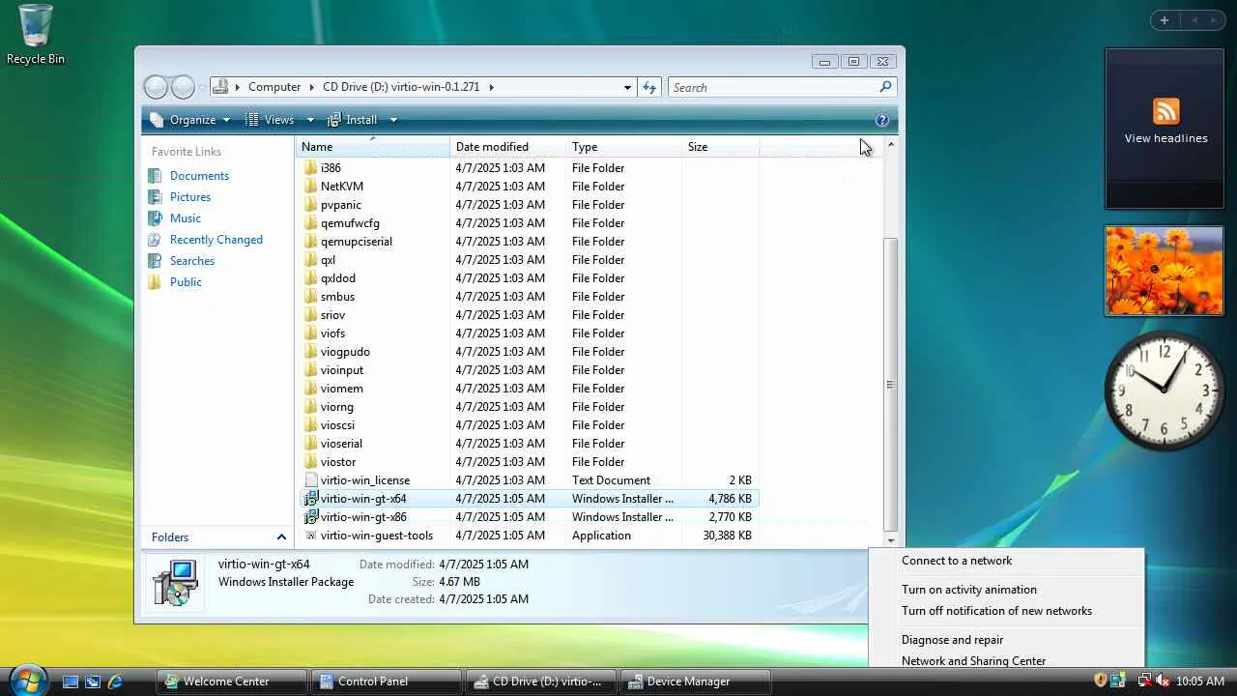
Task: Click the scrollbar up arrow in file list
Action: point(891,145)
